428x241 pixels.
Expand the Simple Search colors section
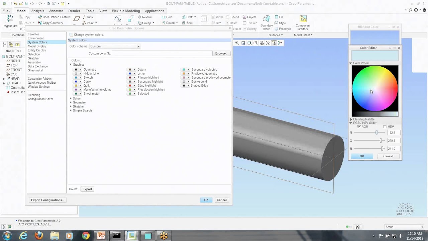pos(71,111)
